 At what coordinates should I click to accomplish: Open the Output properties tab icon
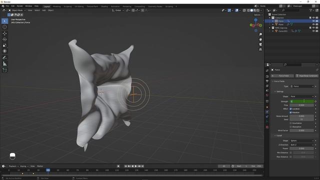267,81
